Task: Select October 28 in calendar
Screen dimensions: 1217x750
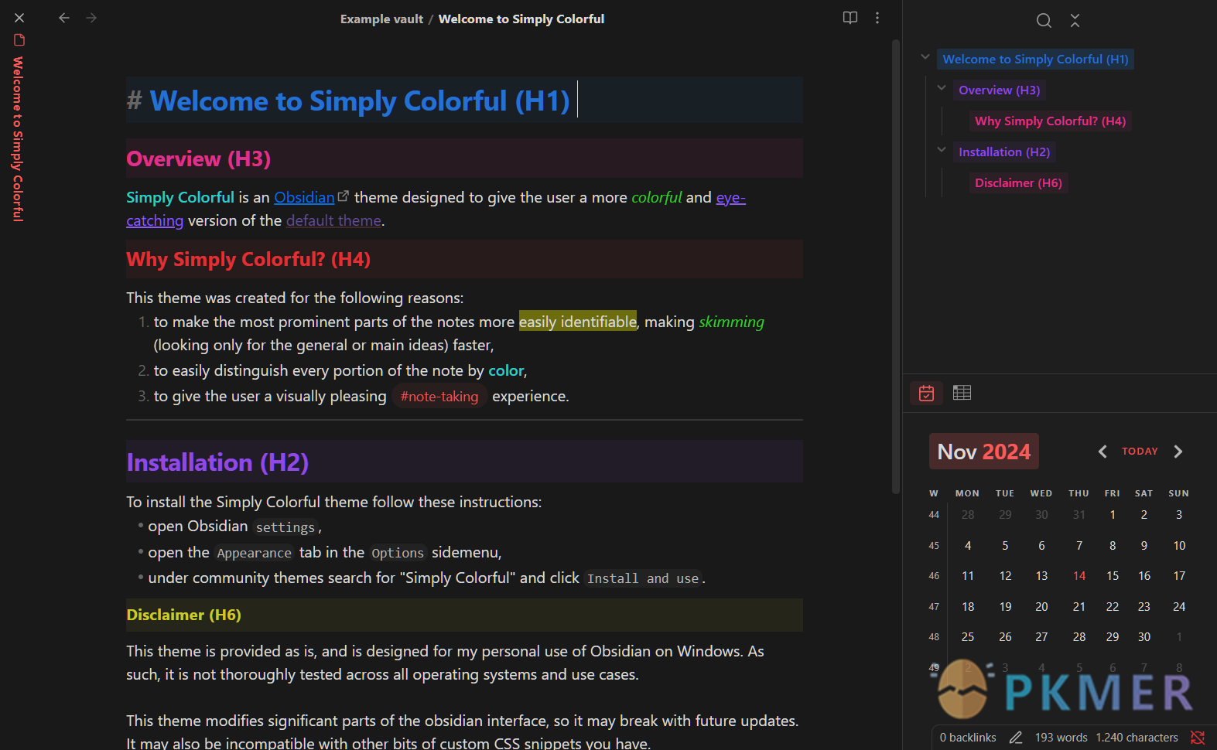Action: (968, 515)
